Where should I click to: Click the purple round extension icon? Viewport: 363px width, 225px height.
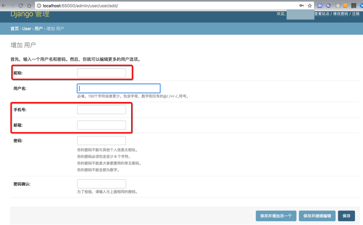[x=328, y=6]
